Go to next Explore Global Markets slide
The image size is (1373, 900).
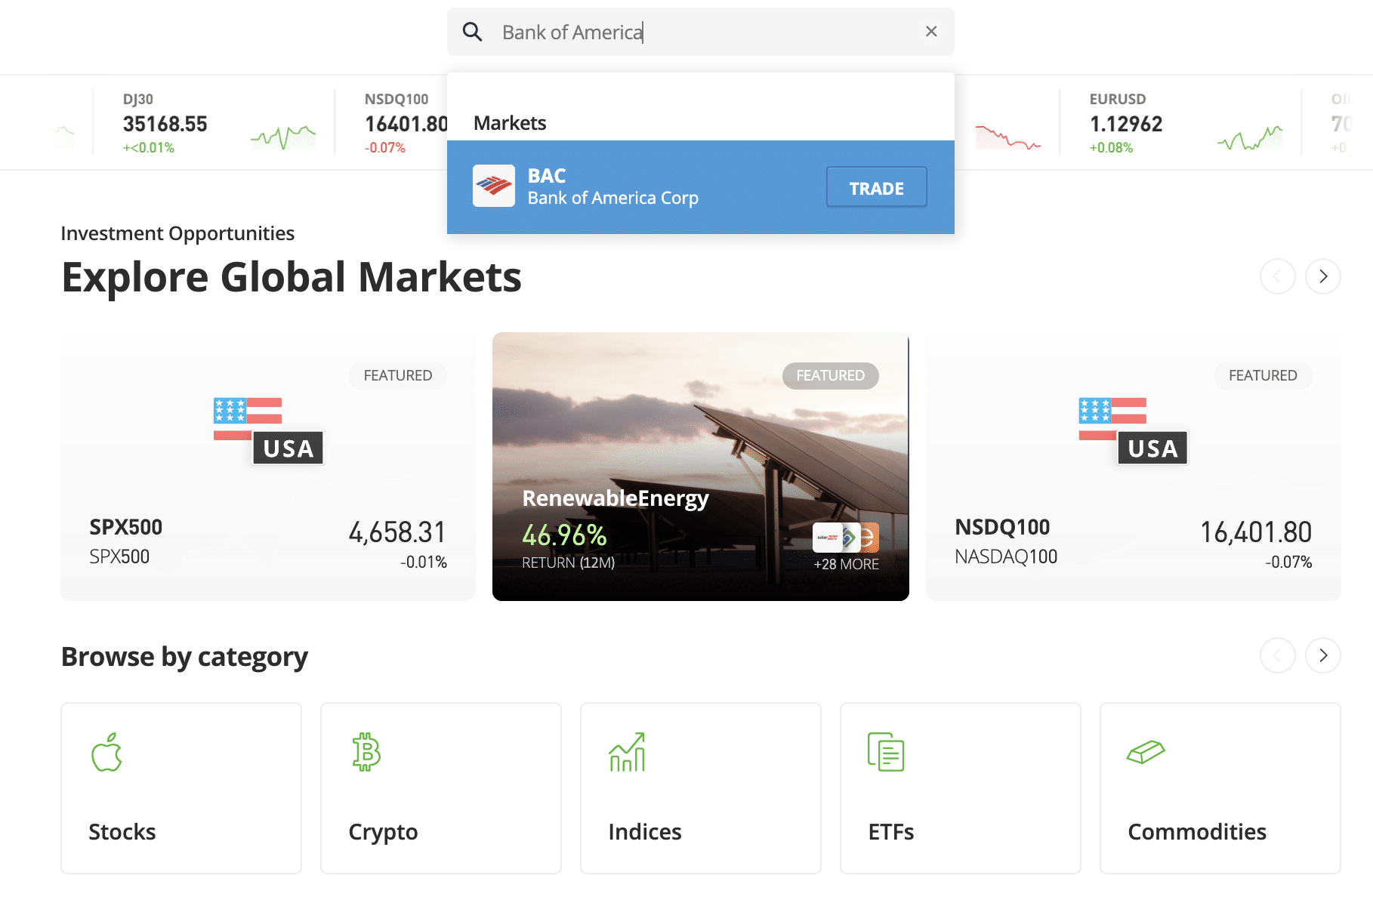coord(1323,276)
